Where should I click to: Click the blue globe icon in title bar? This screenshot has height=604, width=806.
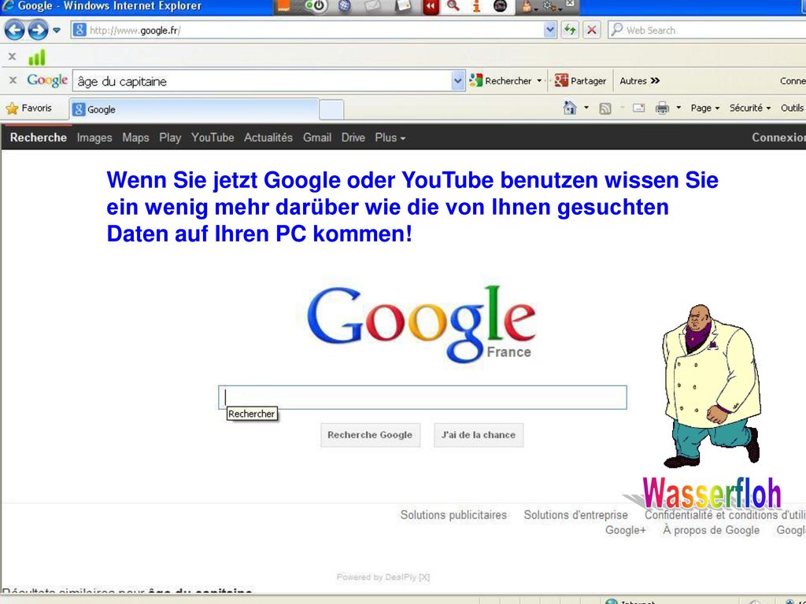(345, 6)
